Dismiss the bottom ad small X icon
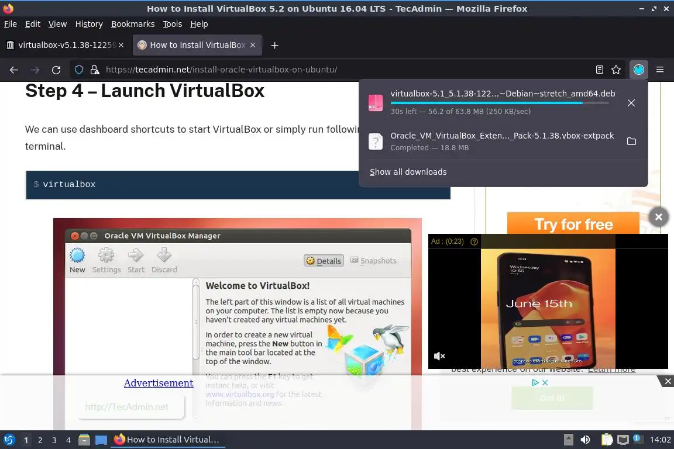 coord(545,382)
